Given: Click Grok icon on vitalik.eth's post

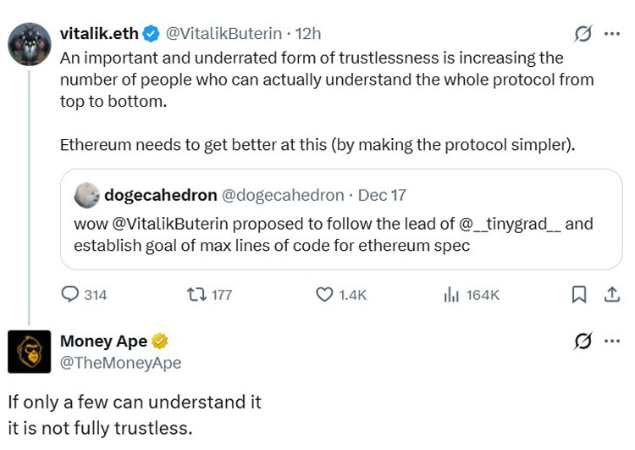Looking at the screenshot, I should (583, 34).
